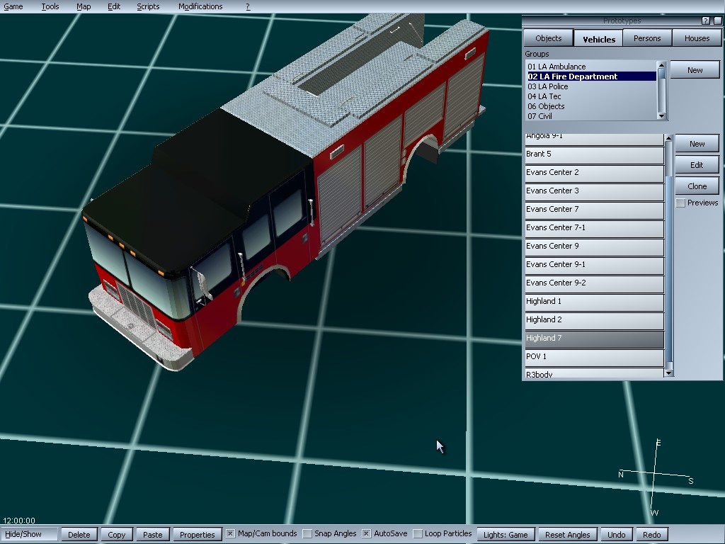The image size is (725, 544).
Task: Disable the AutoSave checkbox
Action: (x=366, y=534)
